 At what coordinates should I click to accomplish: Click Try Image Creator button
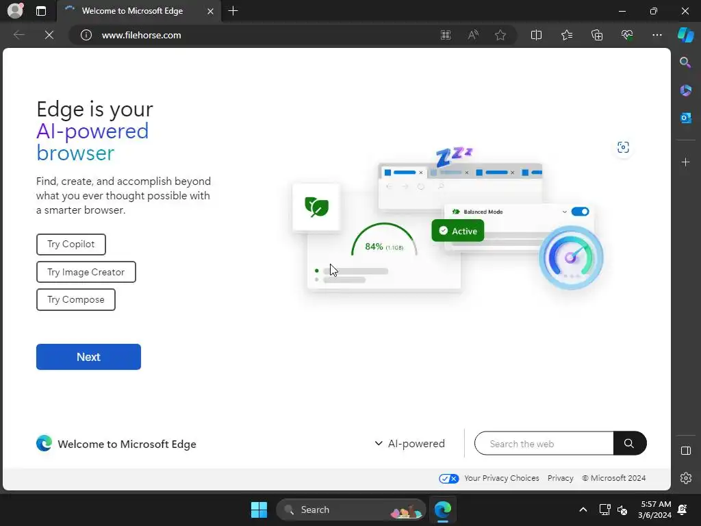pyautogui.click(x=86, y=272)
